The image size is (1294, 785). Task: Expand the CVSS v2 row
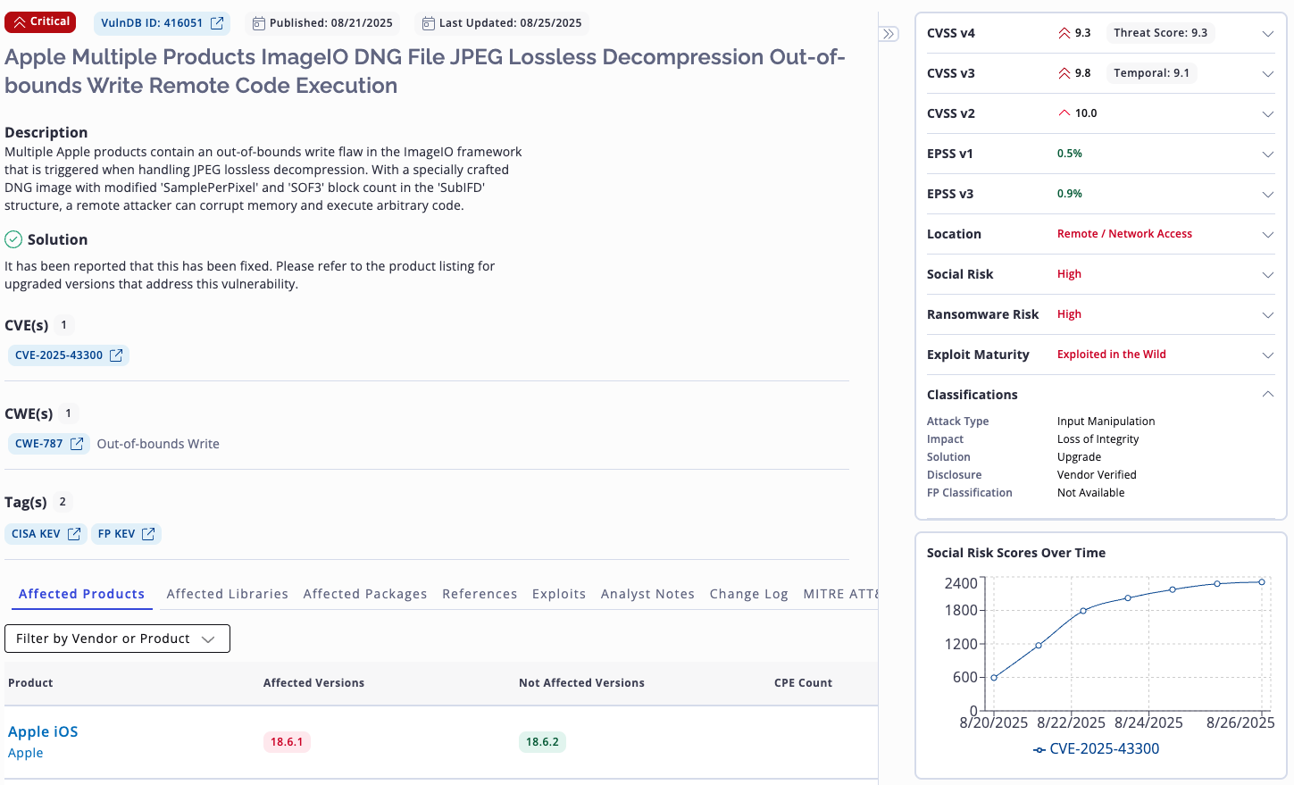click(1267, 113)
